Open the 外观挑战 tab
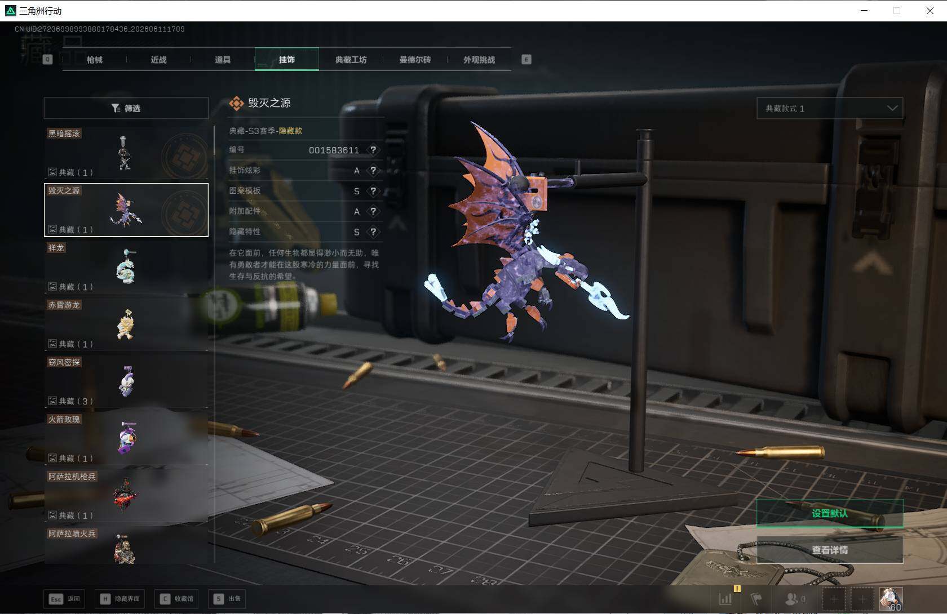Image resolution: width=947 pixels, height=614 pixels. tap(479, 60)
